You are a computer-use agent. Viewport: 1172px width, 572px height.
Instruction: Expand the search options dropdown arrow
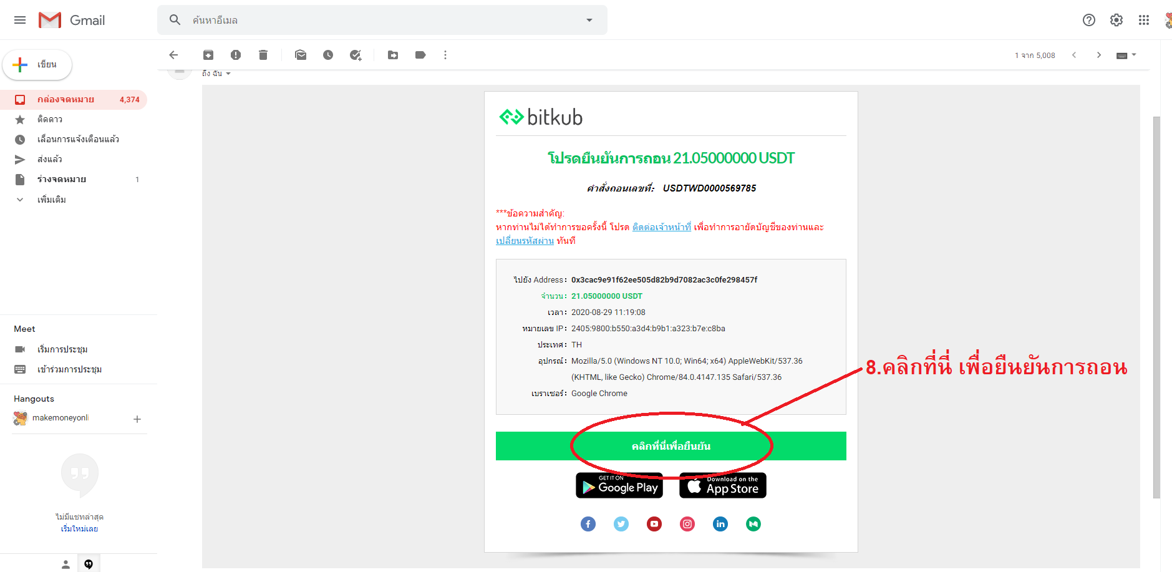(x=589, y=20)
